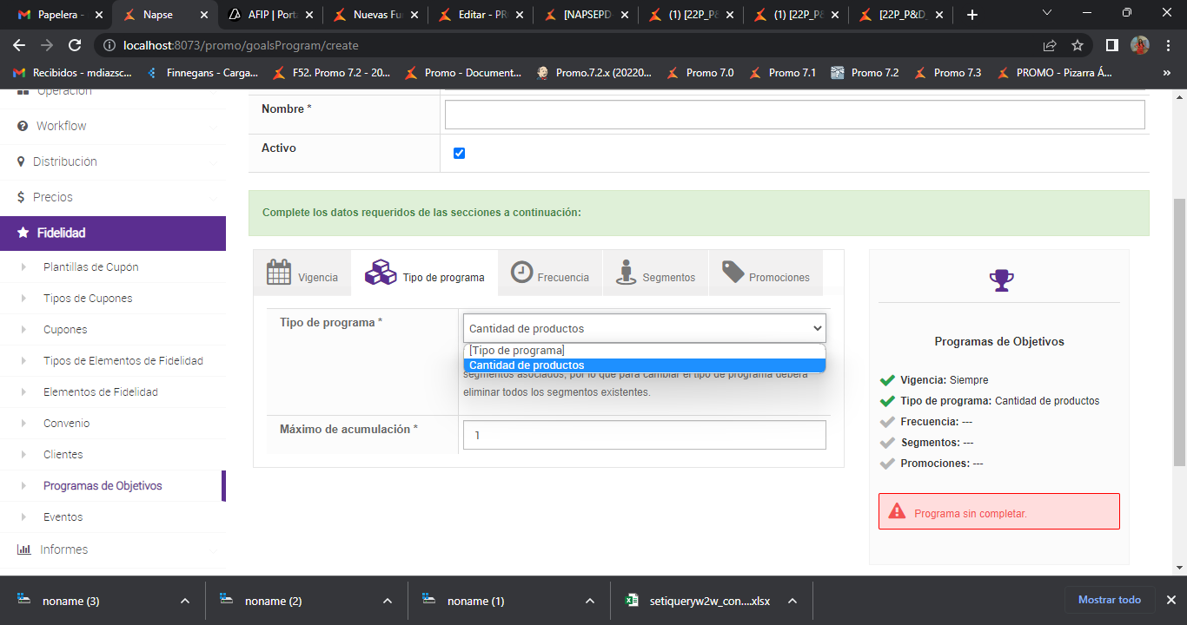Screen dimensions: 1187x625
Task: Switch to the [NAPSEPD browser tab
Action: pos(586,15)
